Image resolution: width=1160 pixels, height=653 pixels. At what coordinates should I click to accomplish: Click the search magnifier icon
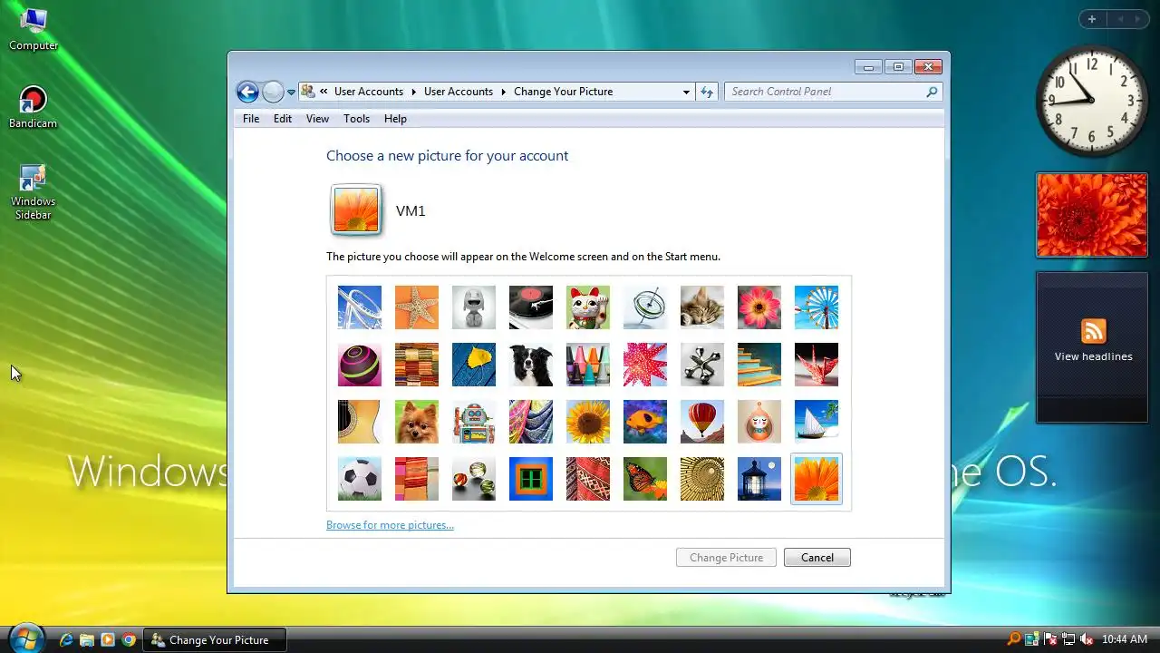932,92
